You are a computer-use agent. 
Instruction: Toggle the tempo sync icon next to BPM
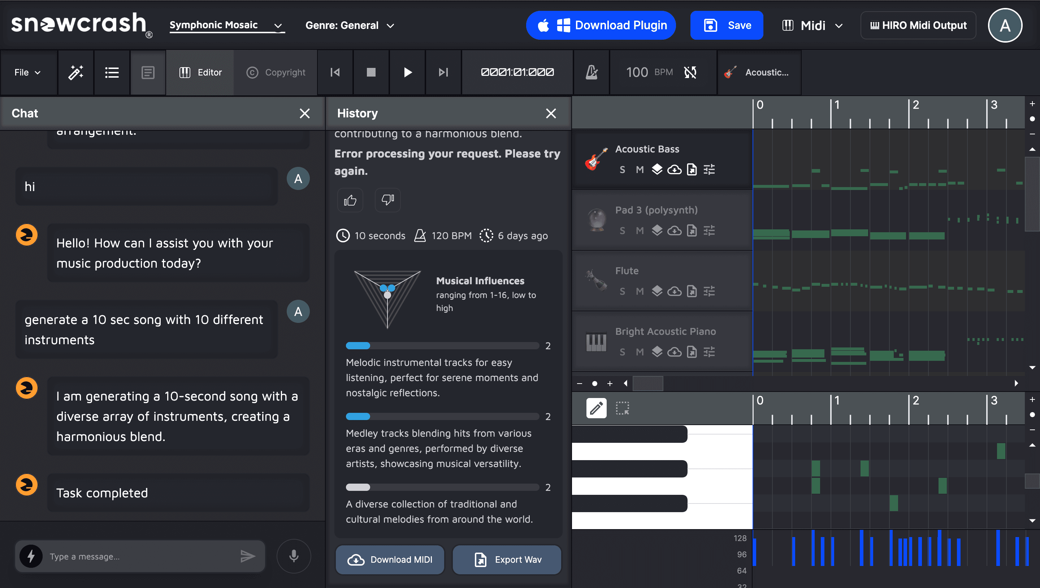pyautogui.click(x=690, y=72)
